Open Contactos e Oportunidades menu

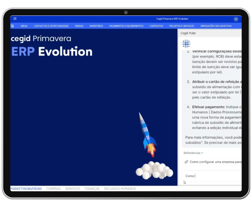[x=51, y=26]
